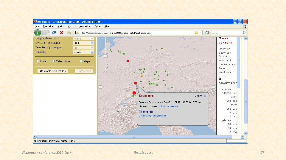Collapse the MAP CONTENT section

pos(220,38)
